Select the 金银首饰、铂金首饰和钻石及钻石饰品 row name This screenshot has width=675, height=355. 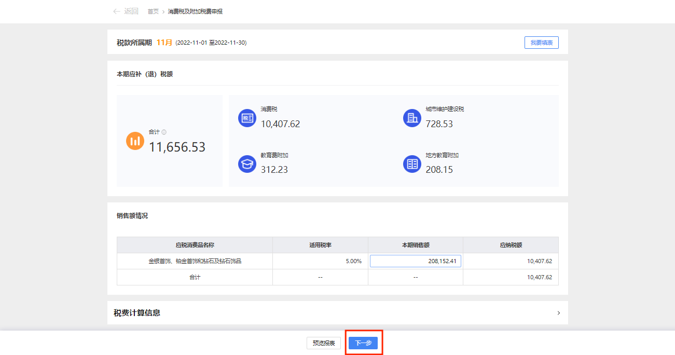pos(195,261)
